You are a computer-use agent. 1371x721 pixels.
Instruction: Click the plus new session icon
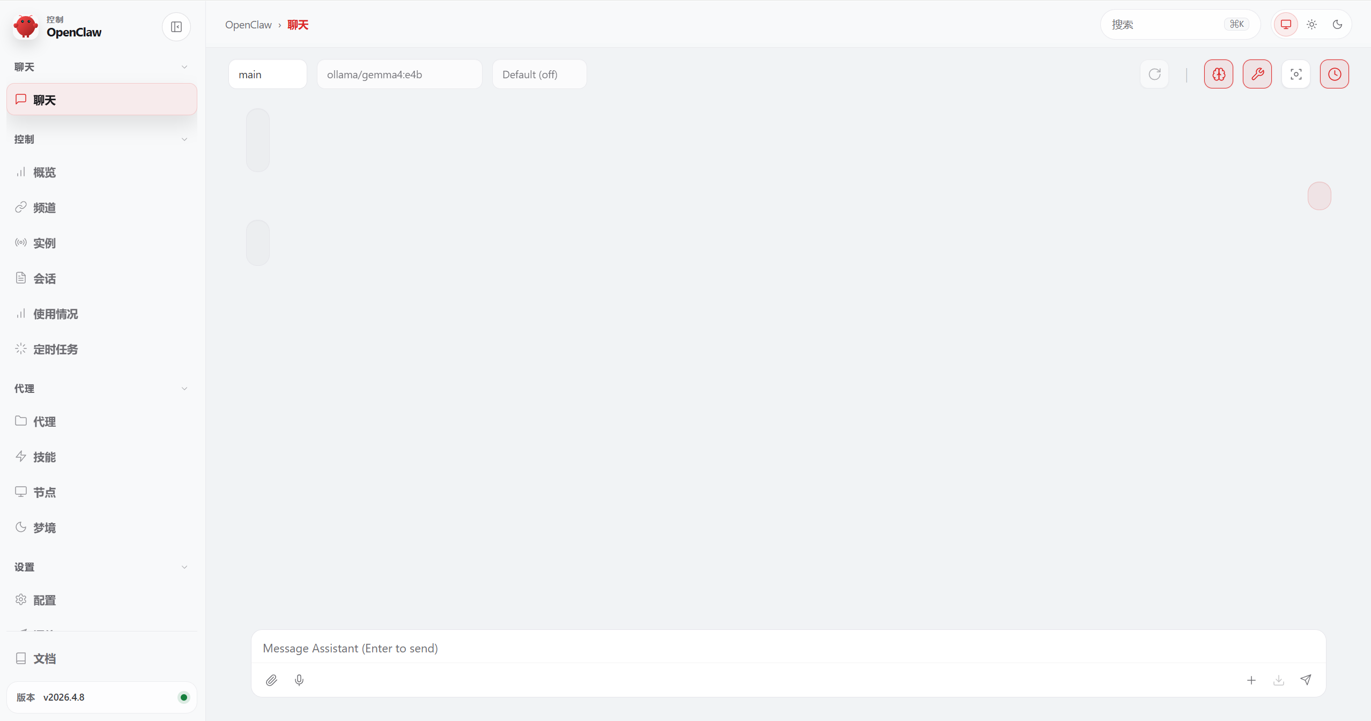pos(1251,680)
